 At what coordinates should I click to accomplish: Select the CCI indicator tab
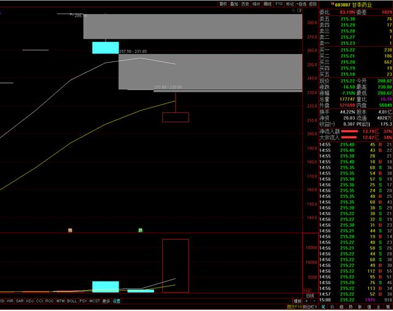coord(39,301)
